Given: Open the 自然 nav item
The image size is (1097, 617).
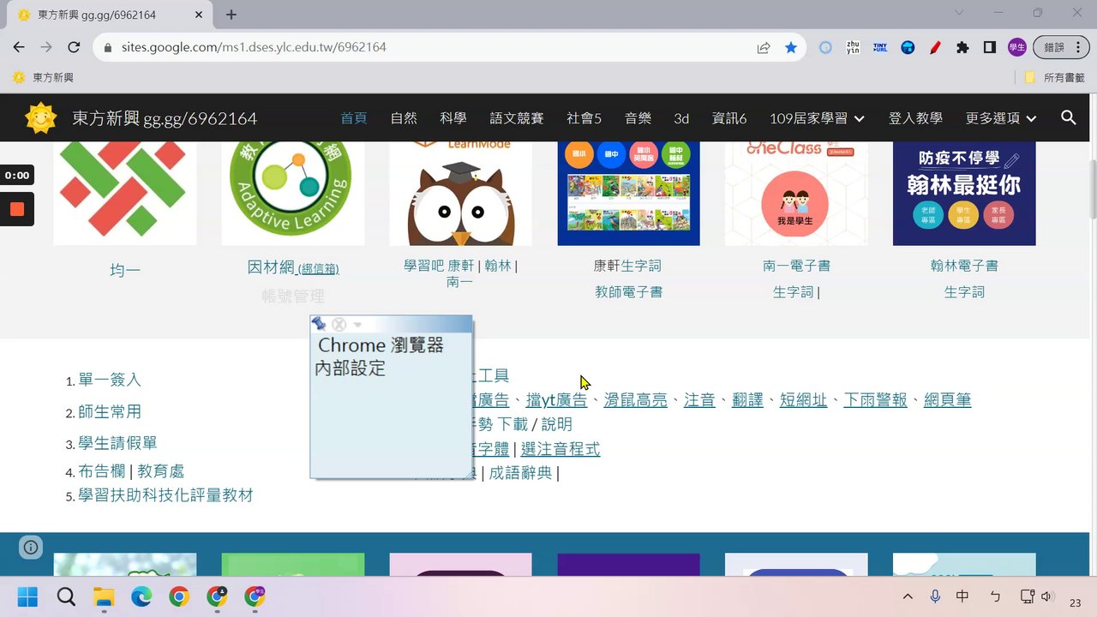Looking at the screenshot, I should click(404, 118).
